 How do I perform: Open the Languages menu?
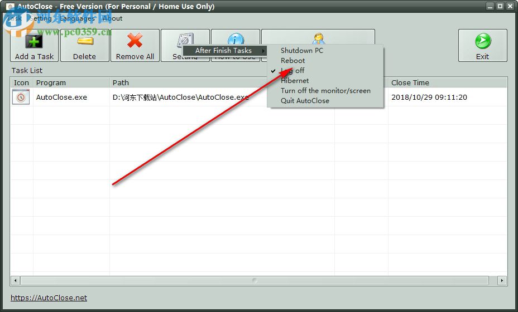coord(77,18)
